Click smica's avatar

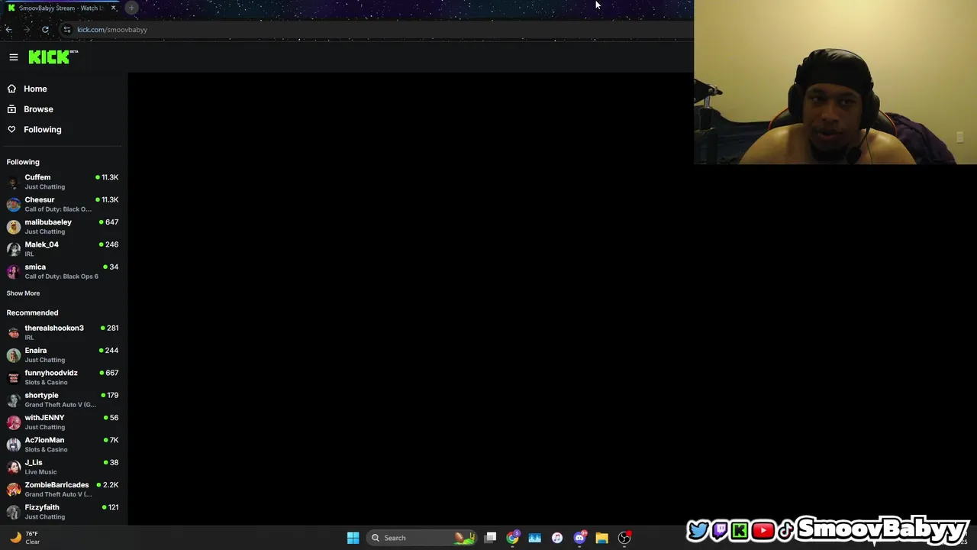[x=14, y=271]
